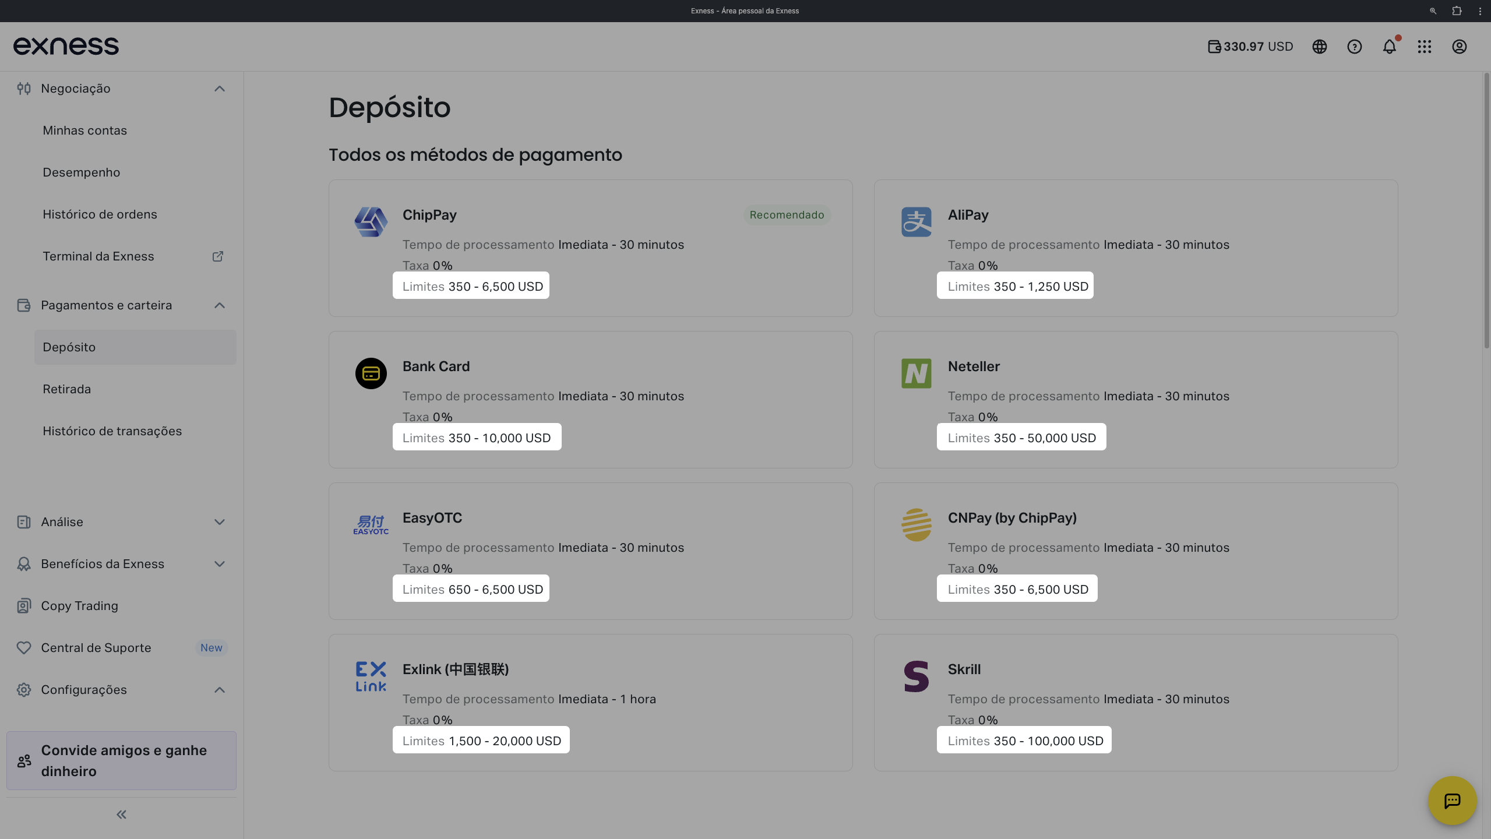Open the apps grid menu
This screenshot has height=839, width=1491.
tap(1425, 47)
